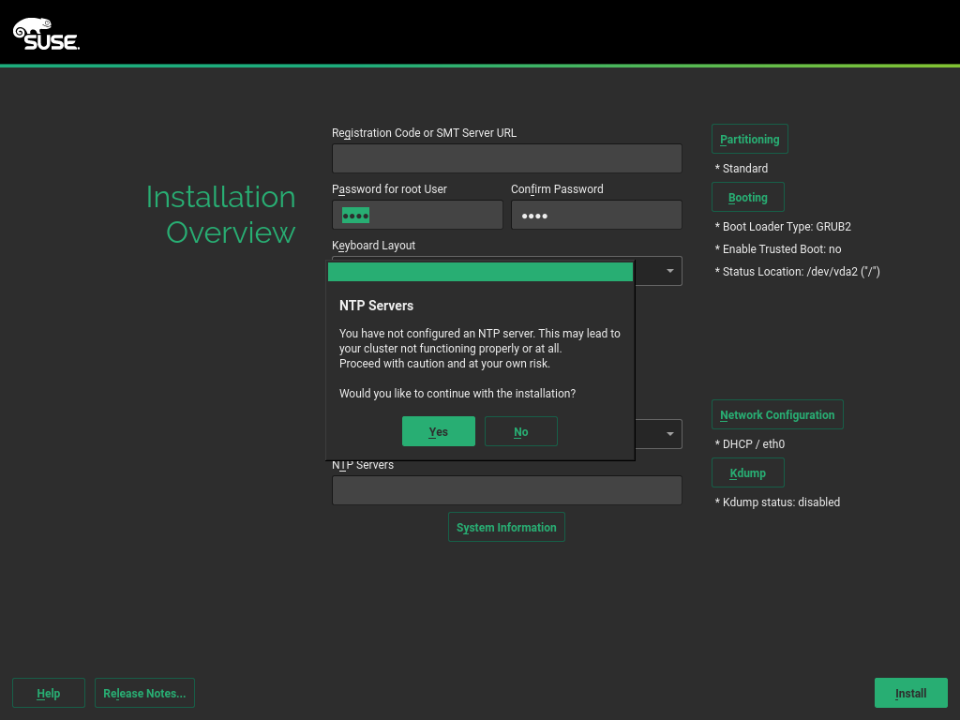Click the SUSE logo in header
Viewport: 960px width, 720px height.
click(46, 34)
